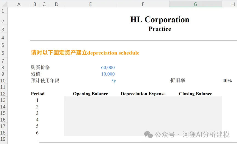Select column C header
Screen dimensions: 237x144
(x=44, y=4)
